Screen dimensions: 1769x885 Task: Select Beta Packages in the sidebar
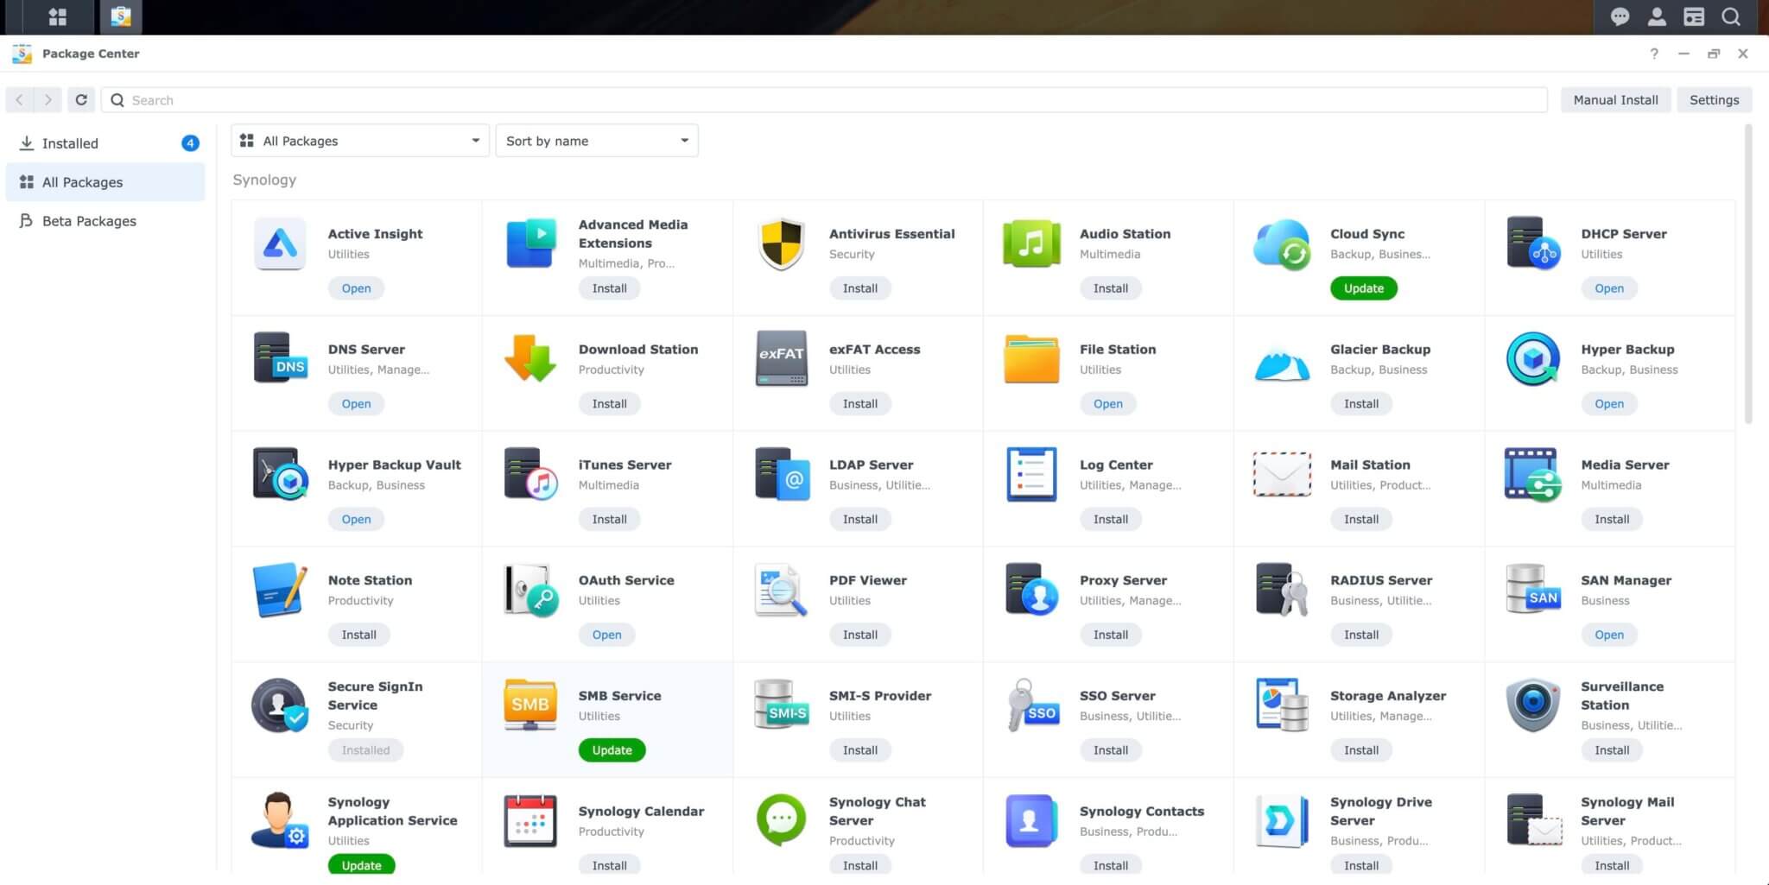105,221
